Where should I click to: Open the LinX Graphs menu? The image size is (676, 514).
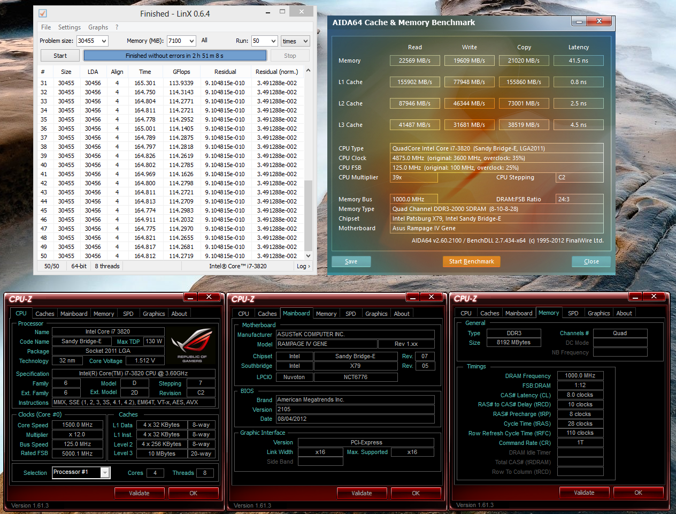(x=98, y=27)
